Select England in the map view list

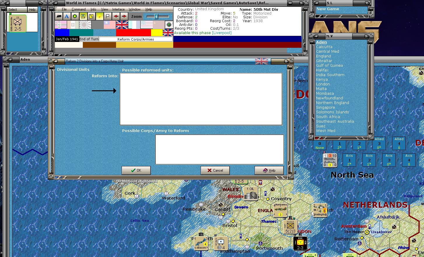323,56
